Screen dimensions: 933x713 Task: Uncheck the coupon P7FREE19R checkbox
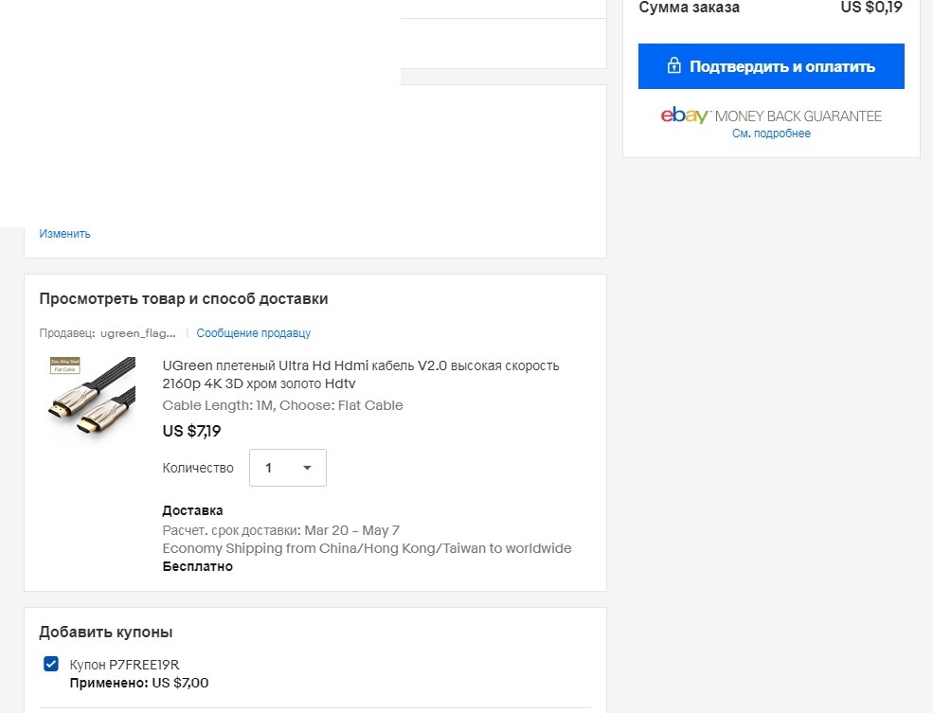coord(51,664)
